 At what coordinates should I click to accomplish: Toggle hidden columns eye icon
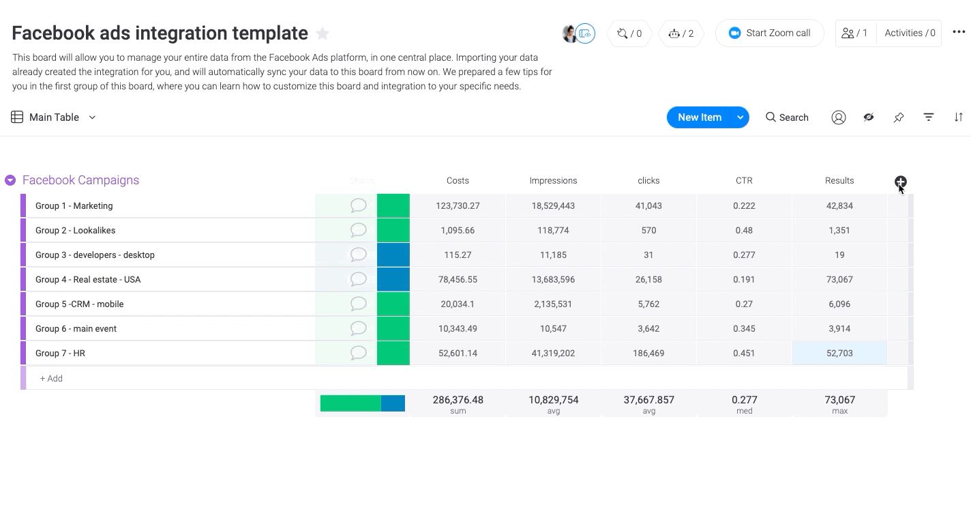pyautogui.click(x=869, y=117)
